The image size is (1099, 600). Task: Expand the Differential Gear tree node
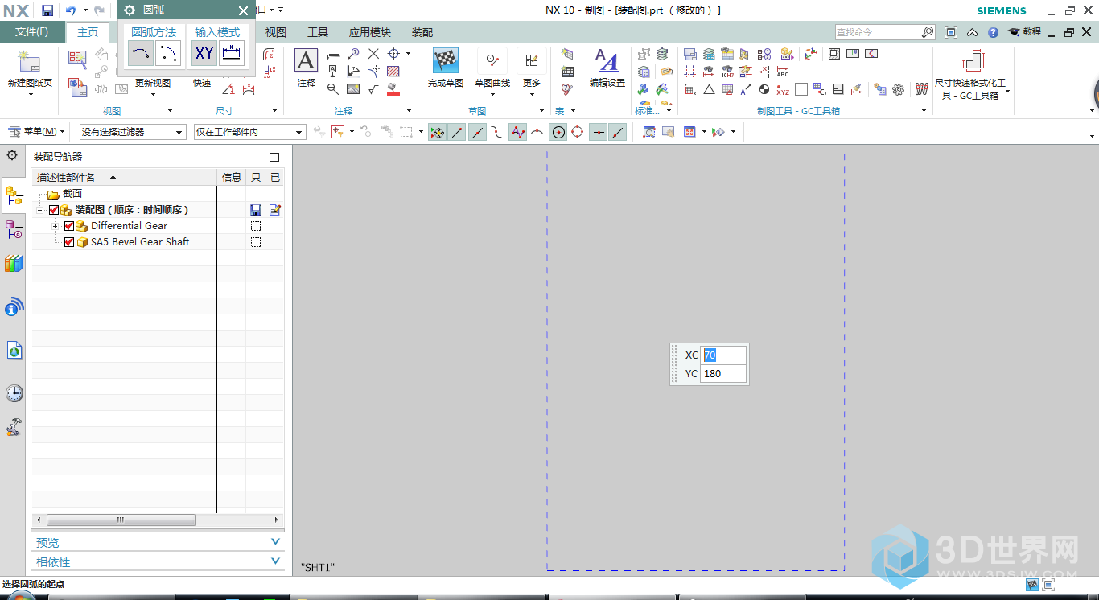pyautogui.click(x=56, y=226)
